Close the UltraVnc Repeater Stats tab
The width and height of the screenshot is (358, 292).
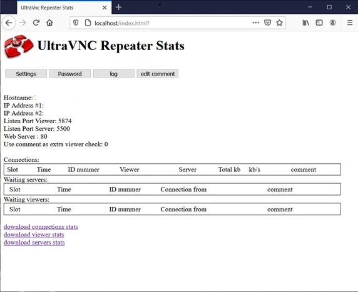point(105,8)
